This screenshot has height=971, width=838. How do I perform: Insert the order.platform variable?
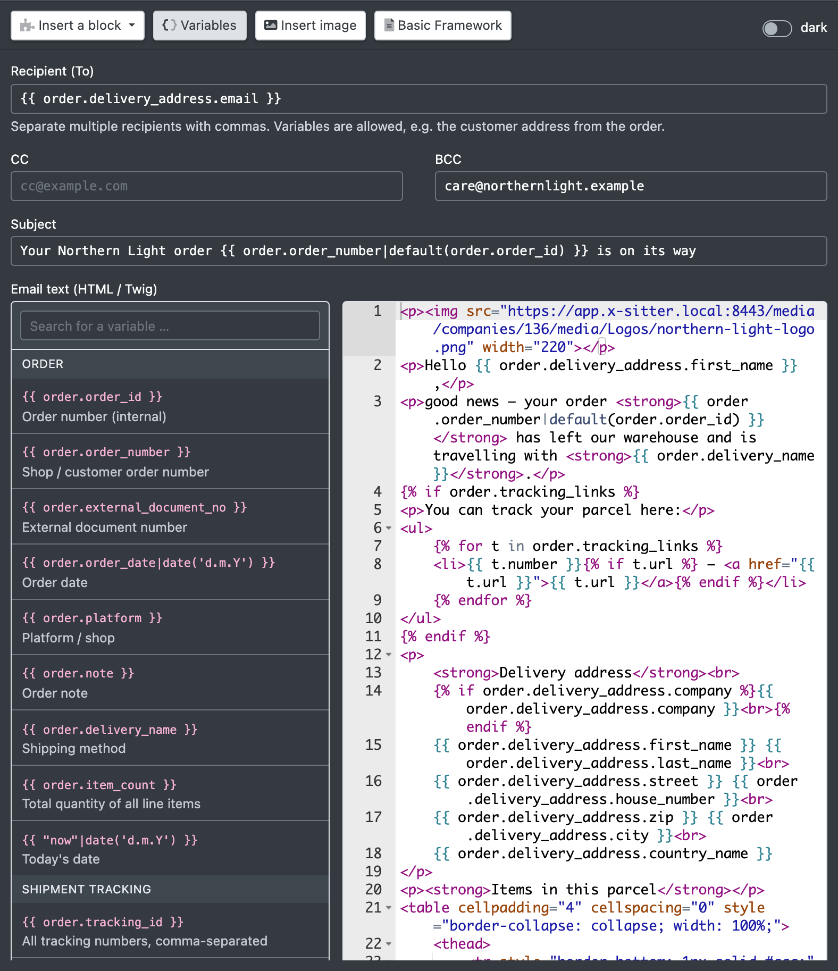coord(170,627)
